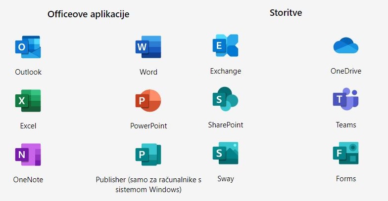The image size is (388, 201).
Task: Click the OneDrive cloud icon
Action: click(345, 45)
